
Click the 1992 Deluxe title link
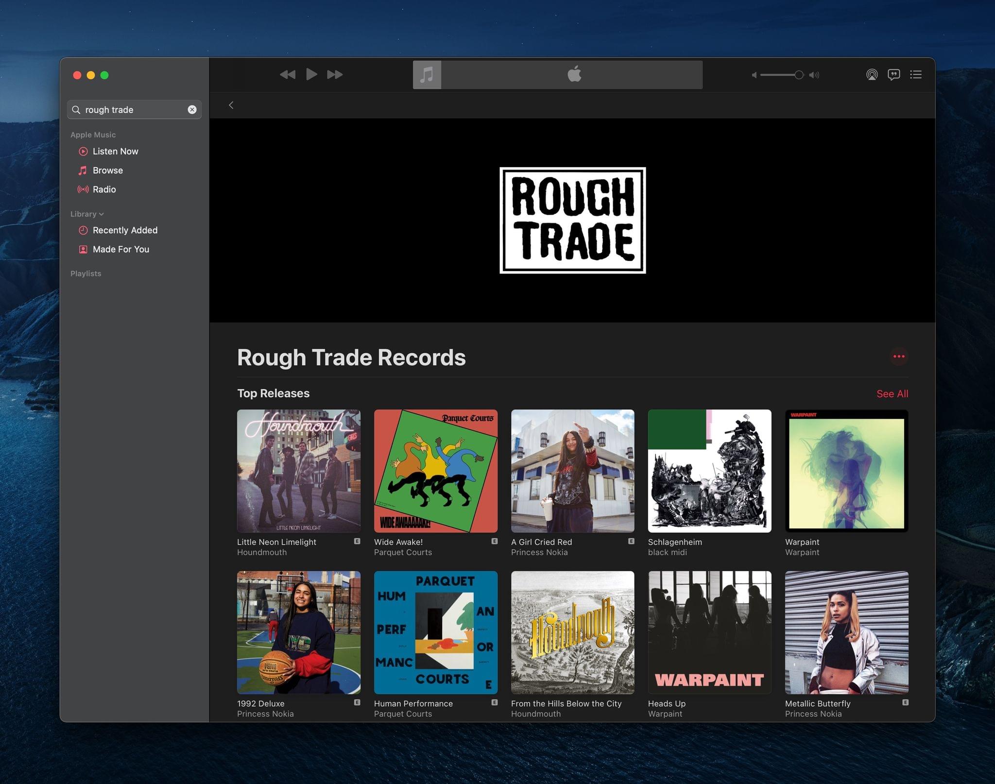point(261,703)
